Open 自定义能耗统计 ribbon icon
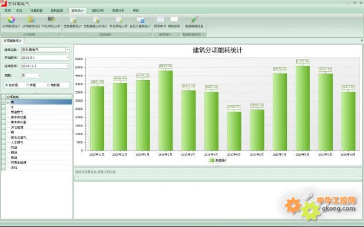Screen dimensions: 364x227 tap(140, 20)
